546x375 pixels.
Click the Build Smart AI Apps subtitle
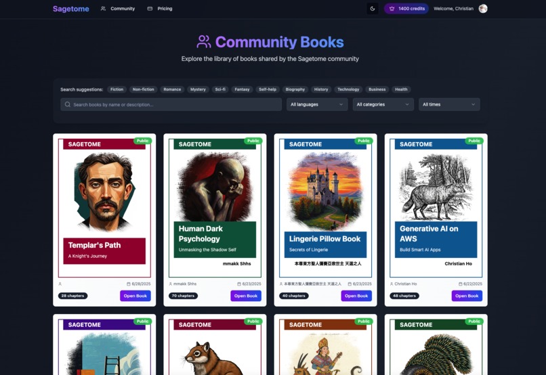pyautogui.click(x=420, y=250)
